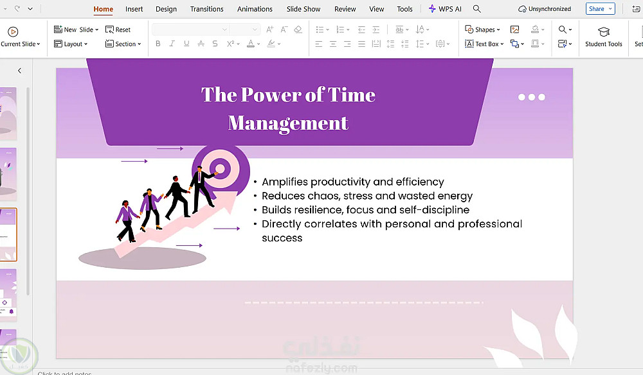Open the font size dropdown
Image resolution: width=643 pixels, height=375 pixels.
255,29
